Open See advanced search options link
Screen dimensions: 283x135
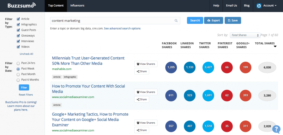pos(122,28)
